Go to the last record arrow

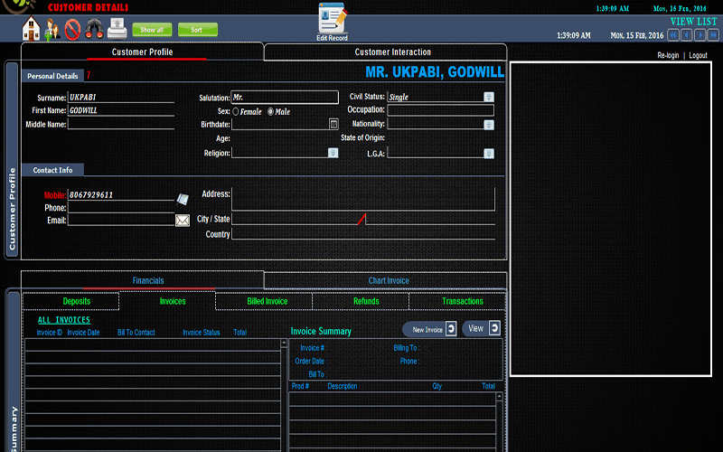[x=713, y=35]
